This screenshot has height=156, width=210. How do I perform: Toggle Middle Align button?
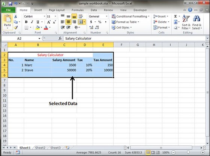click(68, 16)
